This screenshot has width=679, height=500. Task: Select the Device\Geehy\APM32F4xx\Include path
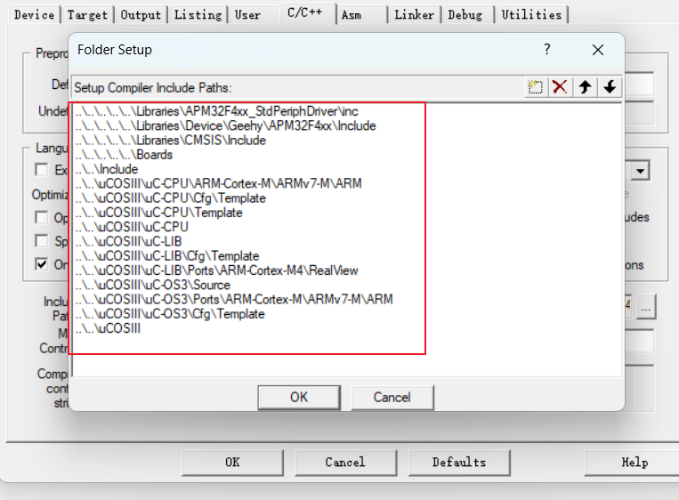(x=225, y=126)
